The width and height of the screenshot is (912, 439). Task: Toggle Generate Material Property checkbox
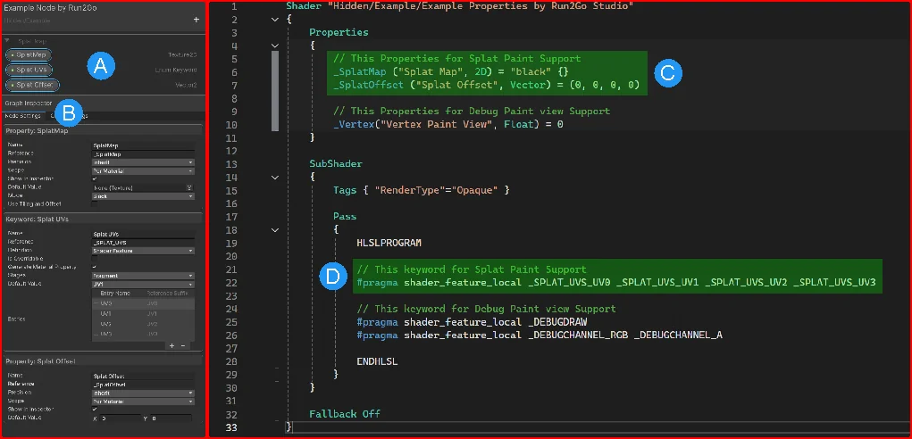click(95, 267)
